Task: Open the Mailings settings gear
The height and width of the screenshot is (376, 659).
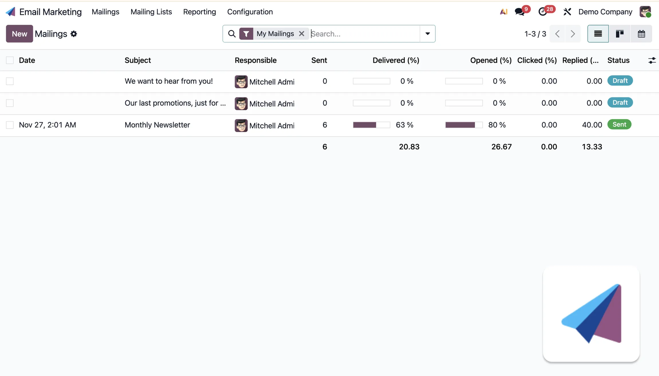Action: click(x=74, y=34)
